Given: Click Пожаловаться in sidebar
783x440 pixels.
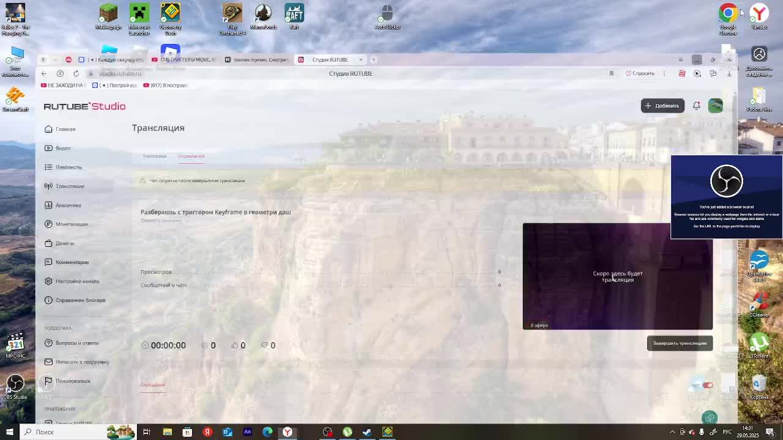Looking at the screenshot, I should tap(67, 381).
